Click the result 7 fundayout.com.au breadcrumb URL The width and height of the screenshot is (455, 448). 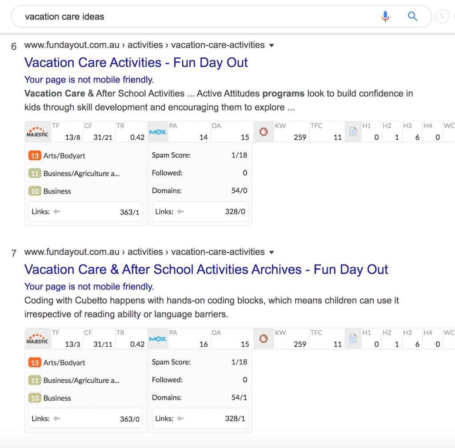144,252
